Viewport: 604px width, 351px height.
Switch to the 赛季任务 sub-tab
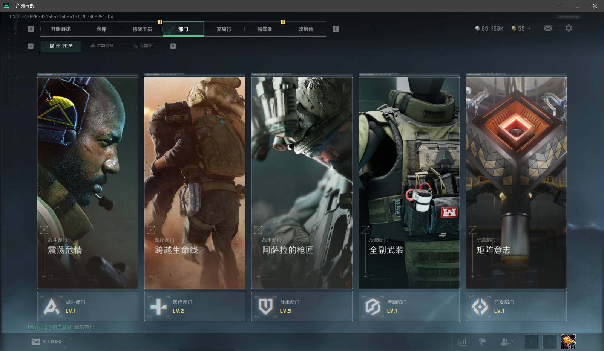pyautogui.click(x=102, y=46)
